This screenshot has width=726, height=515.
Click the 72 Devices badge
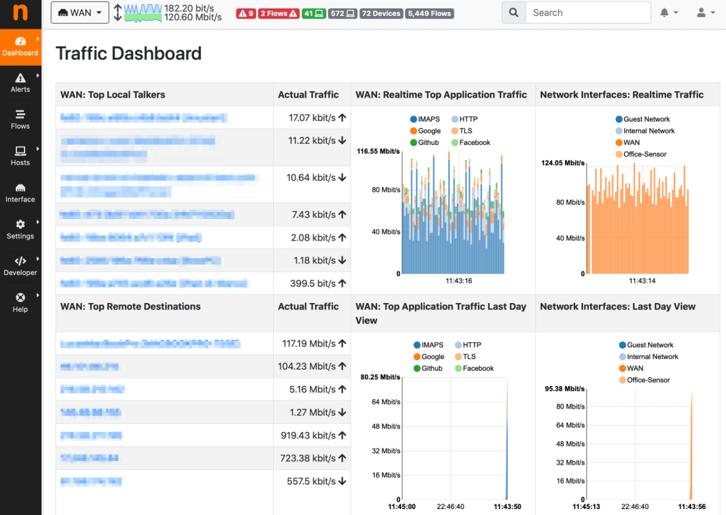pyautogui.click(x=381, y=13)
